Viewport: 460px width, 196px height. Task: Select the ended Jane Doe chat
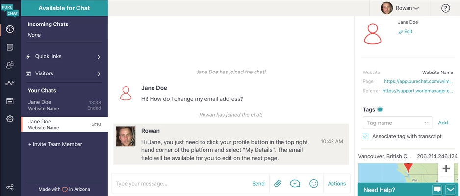coord(64,105)
